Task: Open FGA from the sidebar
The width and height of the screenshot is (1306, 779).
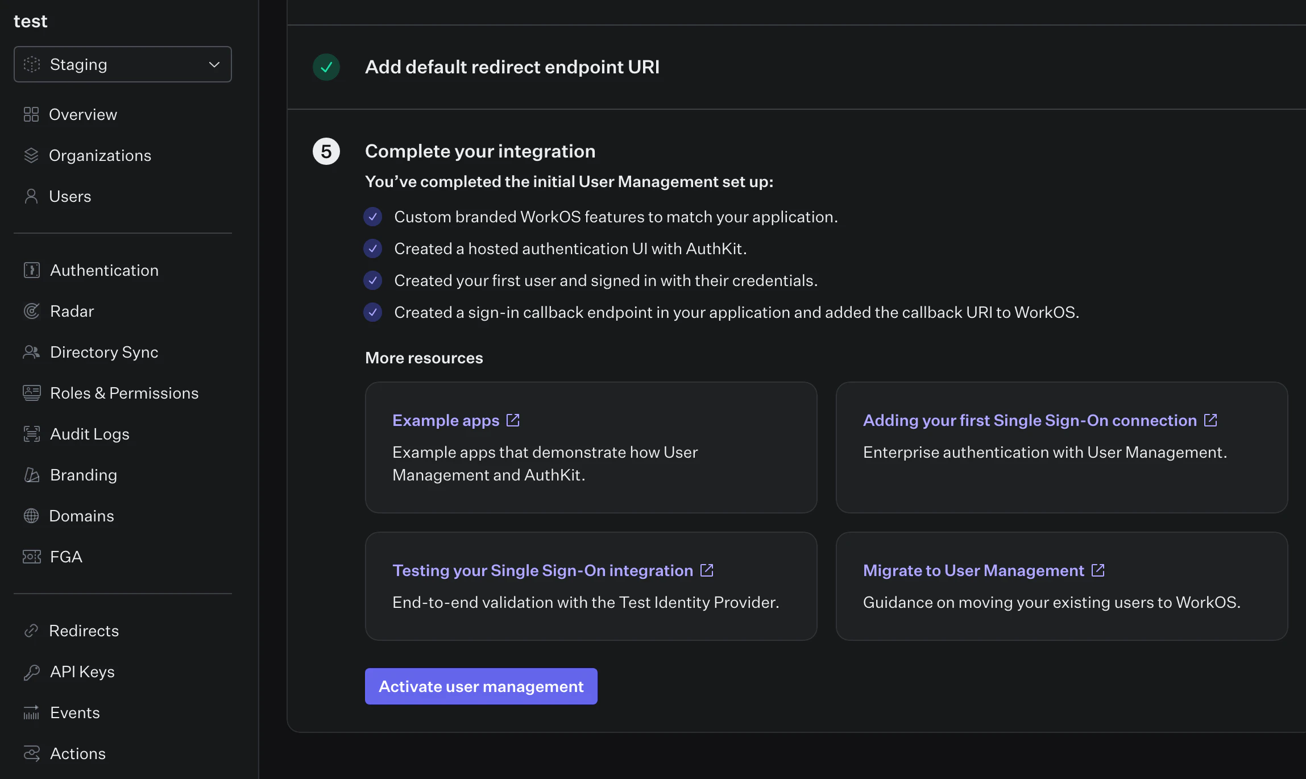Action: pyautogui.click(x=66, y=557)
